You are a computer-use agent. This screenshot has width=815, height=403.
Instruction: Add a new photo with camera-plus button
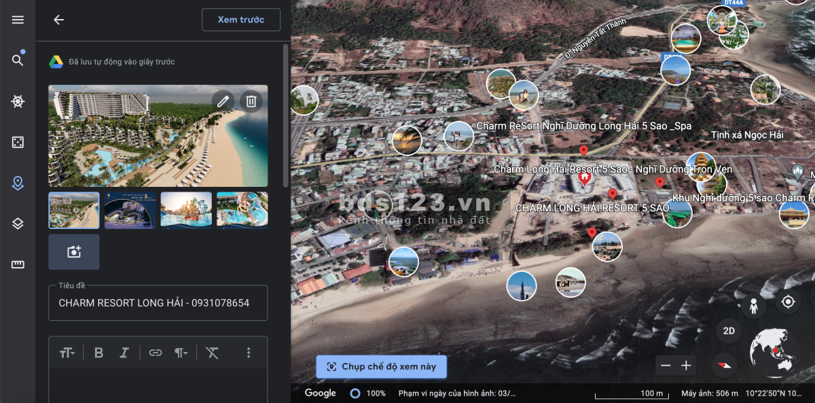(74, 252)
